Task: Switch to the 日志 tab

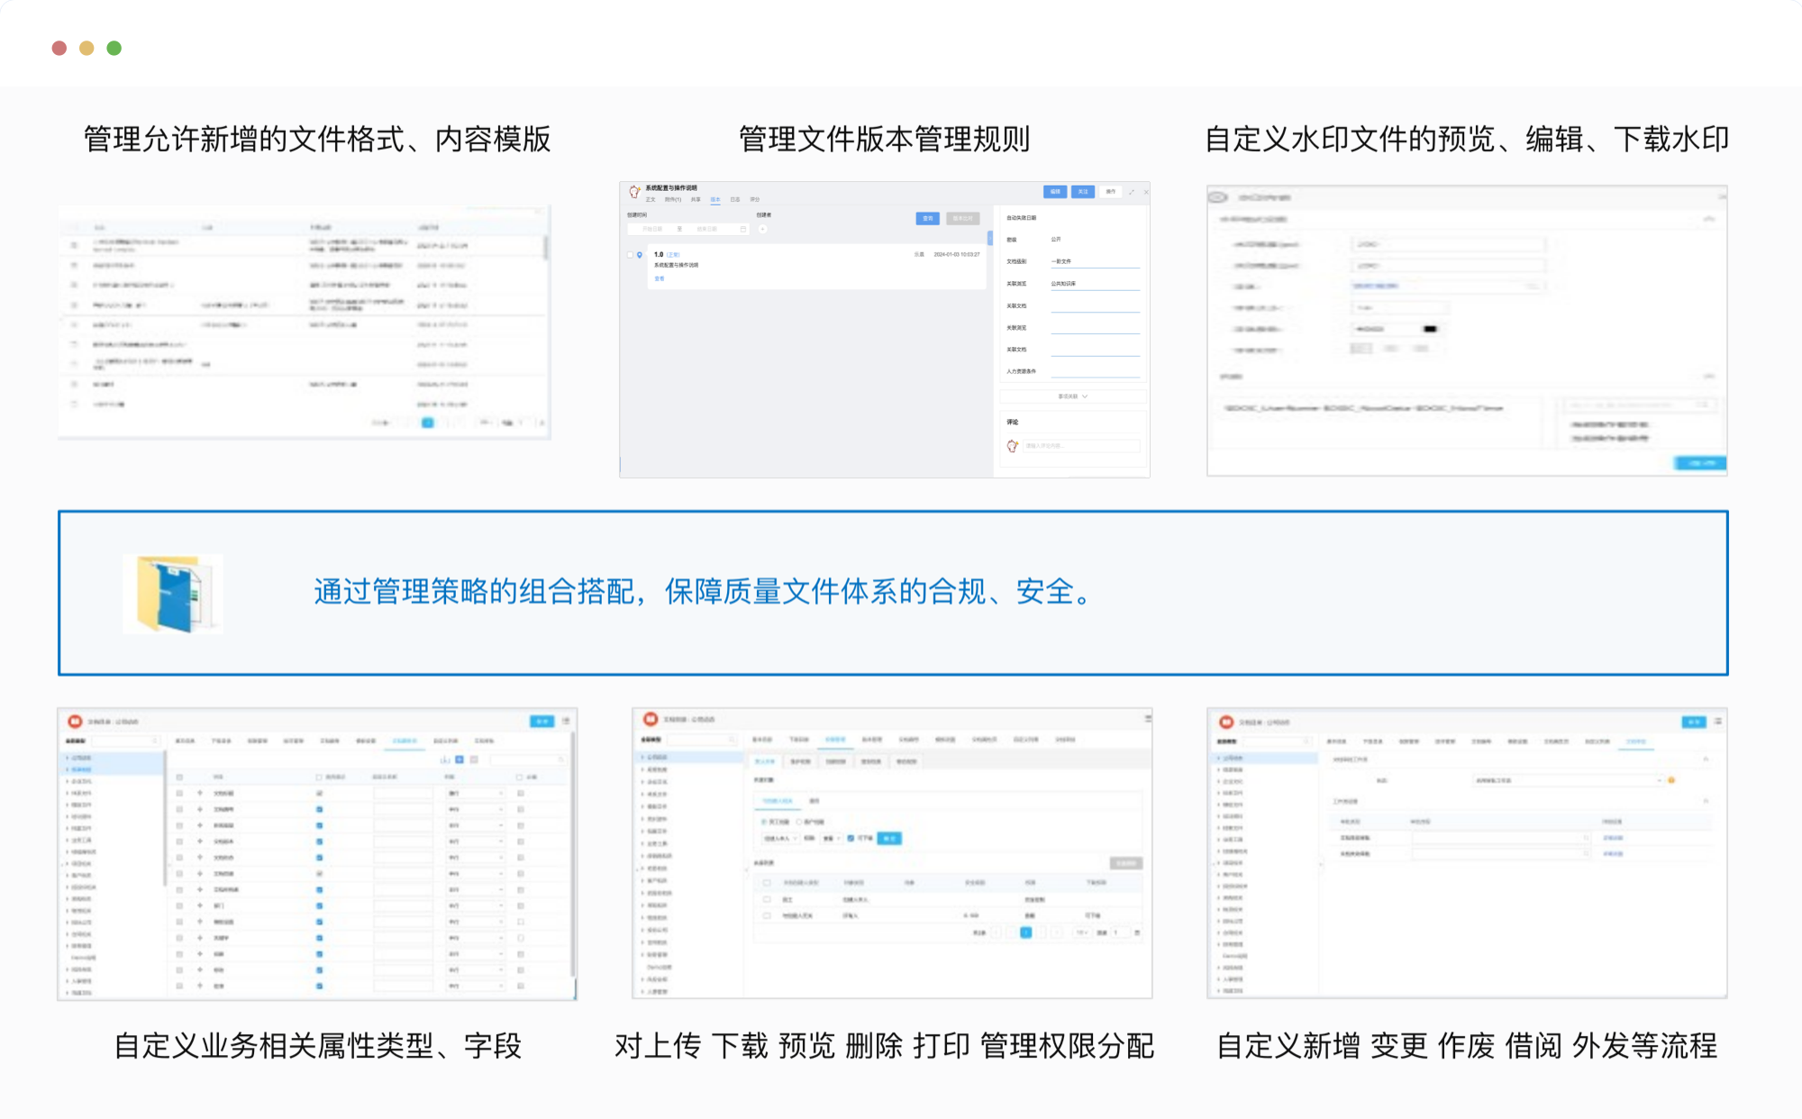Action: coord(735,200)
